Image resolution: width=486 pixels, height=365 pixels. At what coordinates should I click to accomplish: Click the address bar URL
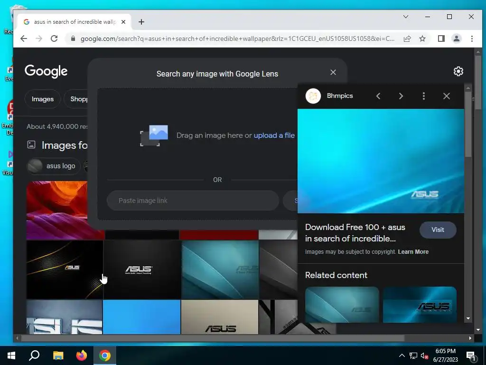tap(237, 38)
